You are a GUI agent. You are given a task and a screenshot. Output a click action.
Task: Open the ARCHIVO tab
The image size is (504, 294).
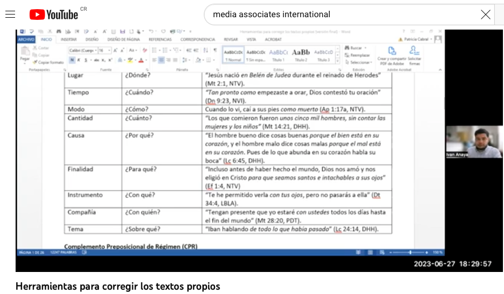[26, 39]
